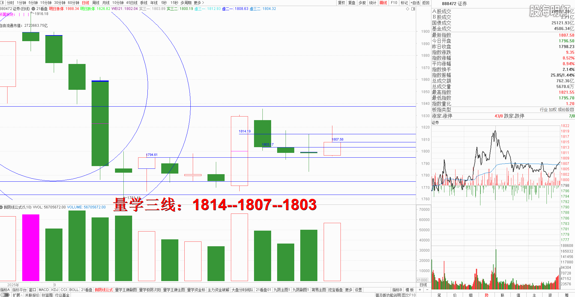Switch to 周线 weekly chart
This screenshot has width=575, height=297.
coord(96,3)
